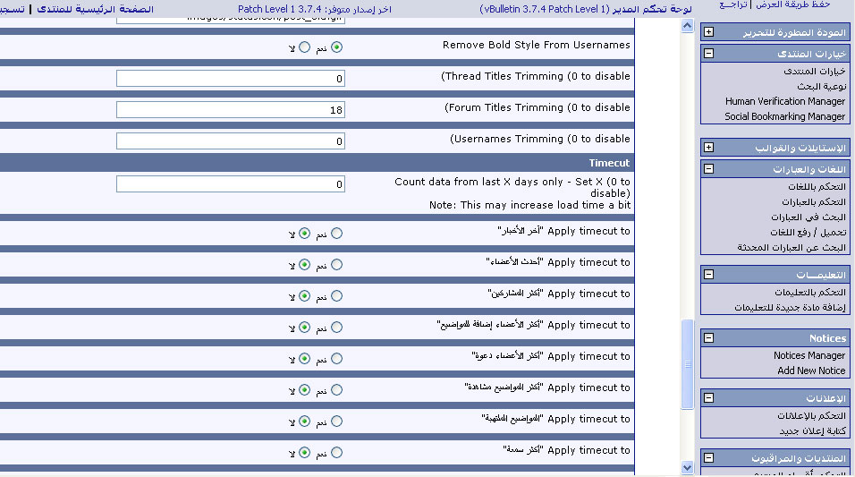This screenshot has height=477, width=855.
Task: Click the sidebar scrollbar down arrow
Action: (687, 467)
